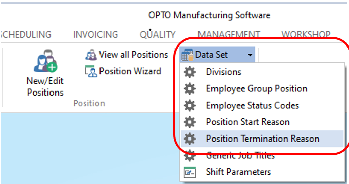This screenshot has width=349, height=184.
Task: Go to the MANAGEMENT ribbon tab
Action: point(229,35)
